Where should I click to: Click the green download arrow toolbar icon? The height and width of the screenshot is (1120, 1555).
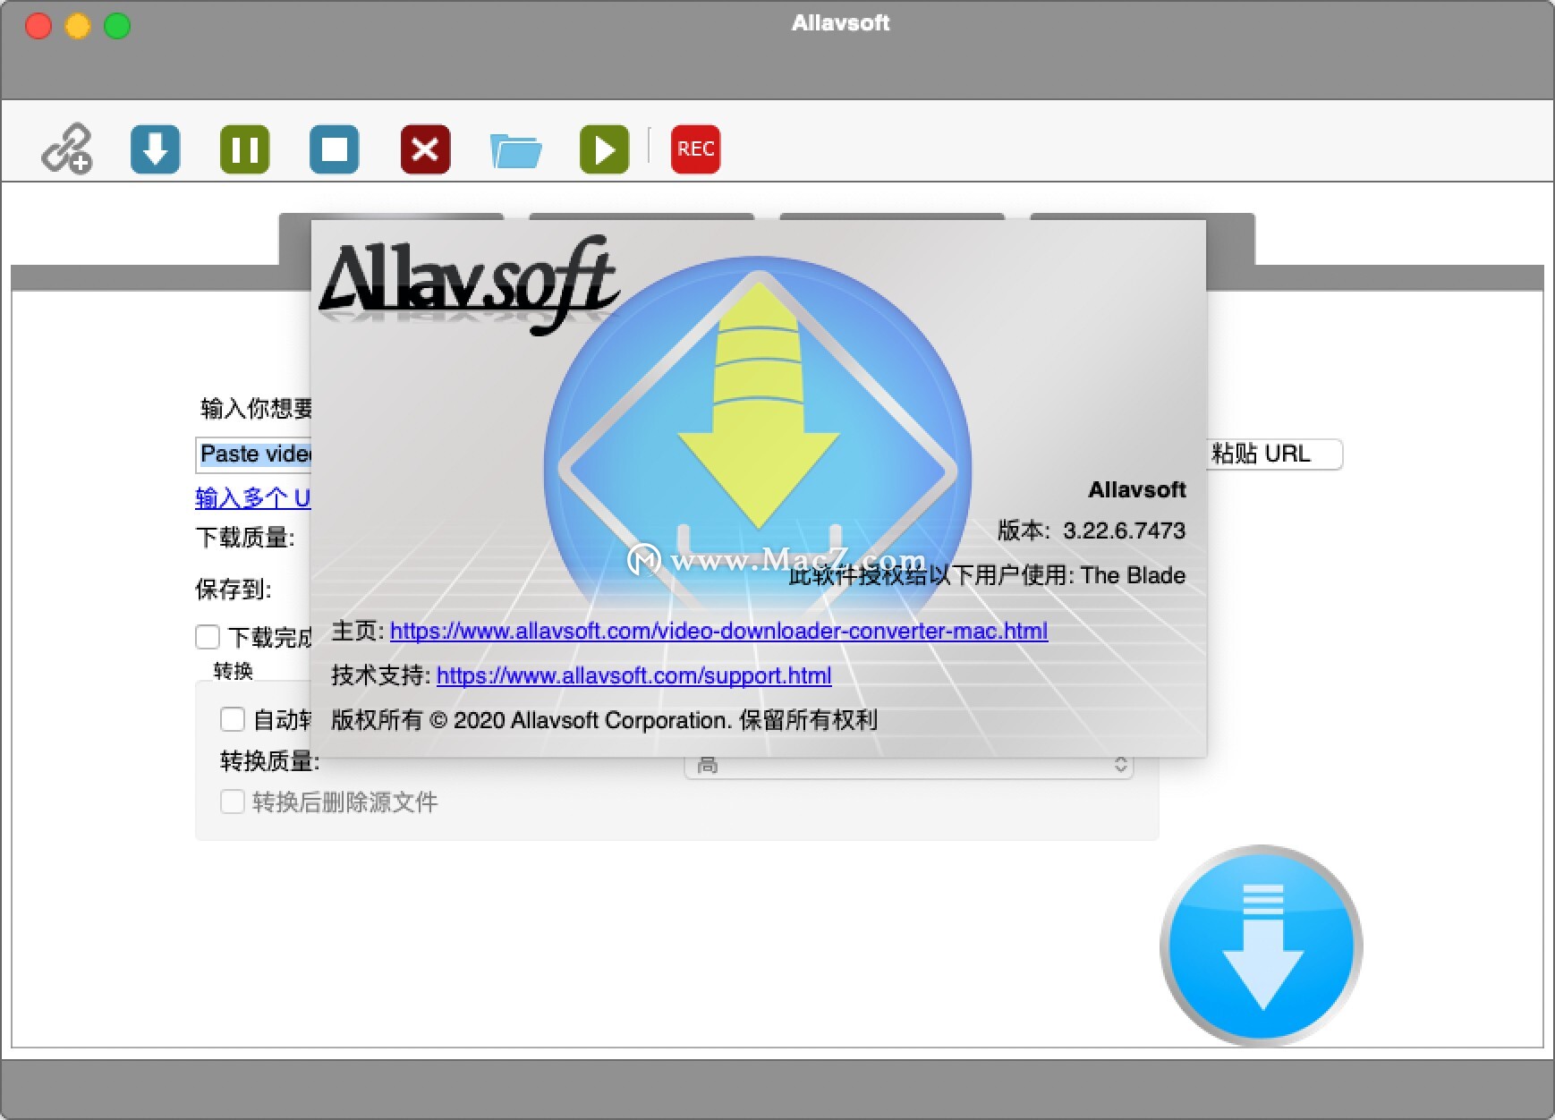pos(156,149)
